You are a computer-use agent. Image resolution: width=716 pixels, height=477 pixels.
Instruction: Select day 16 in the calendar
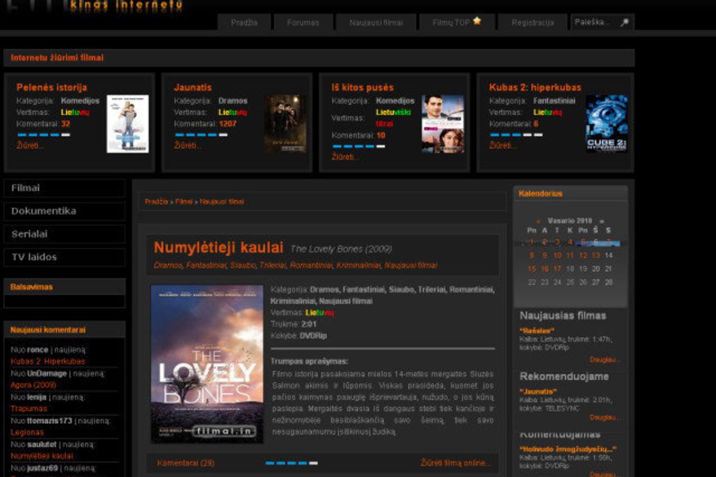coord(544,269)
